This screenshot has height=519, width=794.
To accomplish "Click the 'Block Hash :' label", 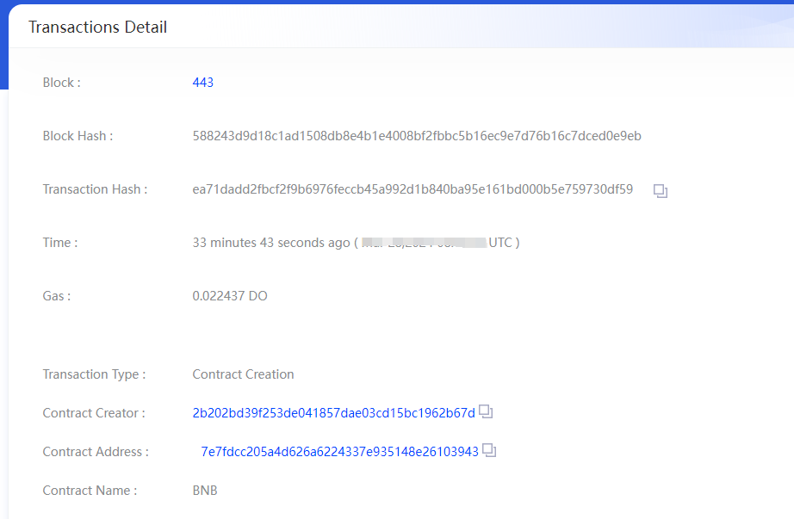I will click(78, 136).
